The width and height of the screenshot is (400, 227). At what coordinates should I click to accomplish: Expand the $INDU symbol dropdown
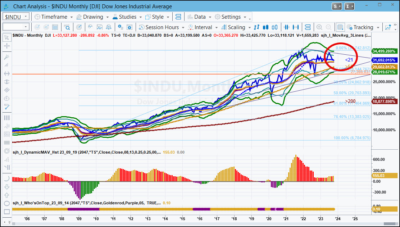26,17
